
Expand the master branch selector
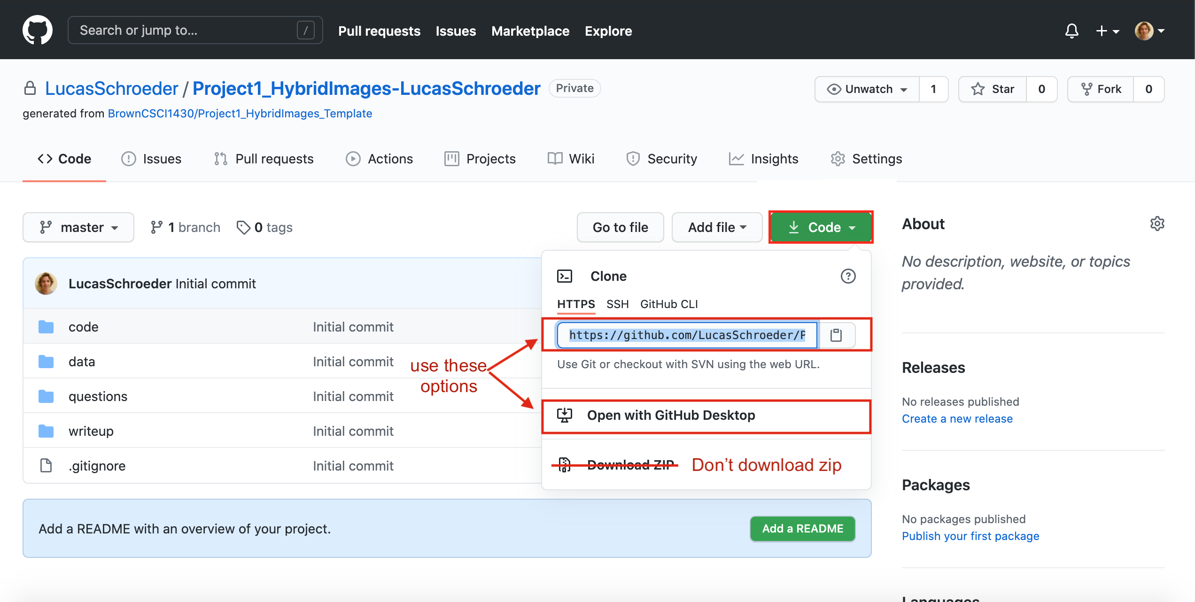[78, 227]
